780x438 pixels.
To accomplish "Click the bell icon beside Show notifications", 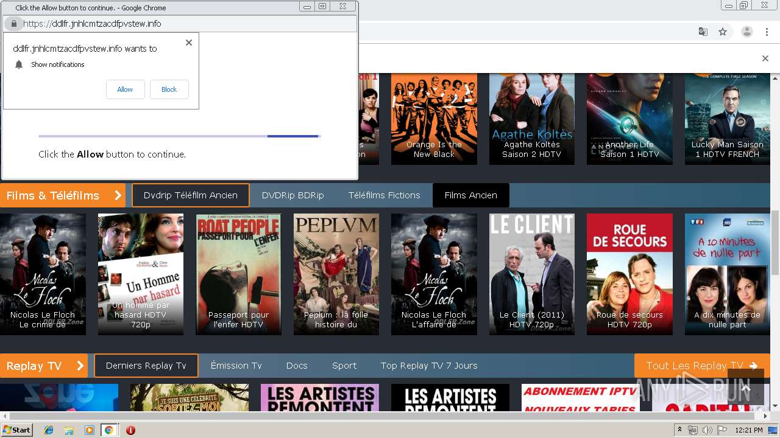I will (x=19, y=64).
